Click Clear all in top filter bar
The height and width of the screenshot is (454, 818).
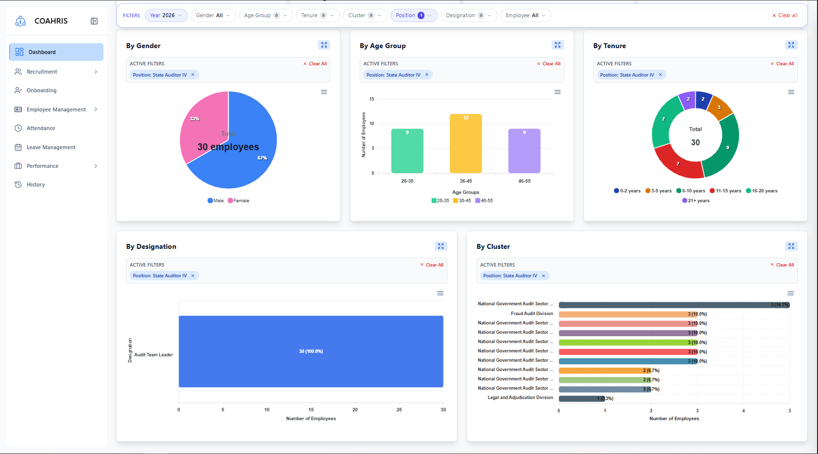tap(785, 16)
